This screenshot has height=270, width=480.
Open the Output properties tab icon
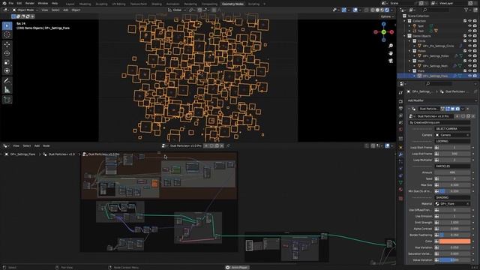point(400,109)
